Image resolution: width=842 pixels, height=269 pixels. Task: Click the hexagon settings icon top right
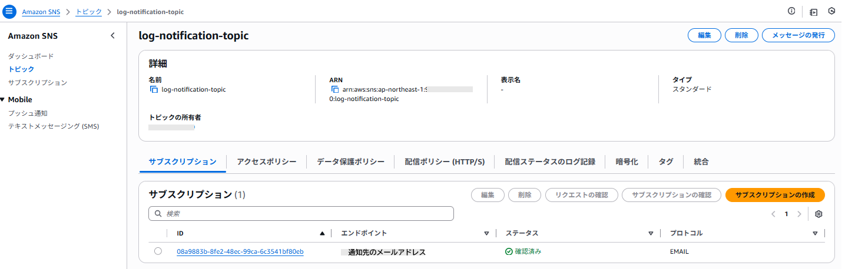[x=831, y=11]
